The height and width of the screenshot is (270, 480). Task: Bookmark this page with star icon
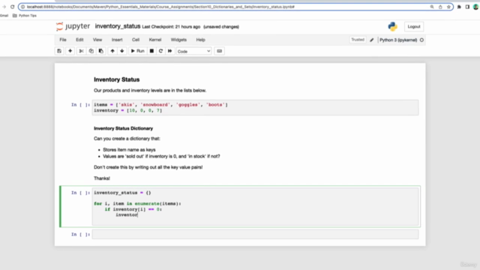448,7
